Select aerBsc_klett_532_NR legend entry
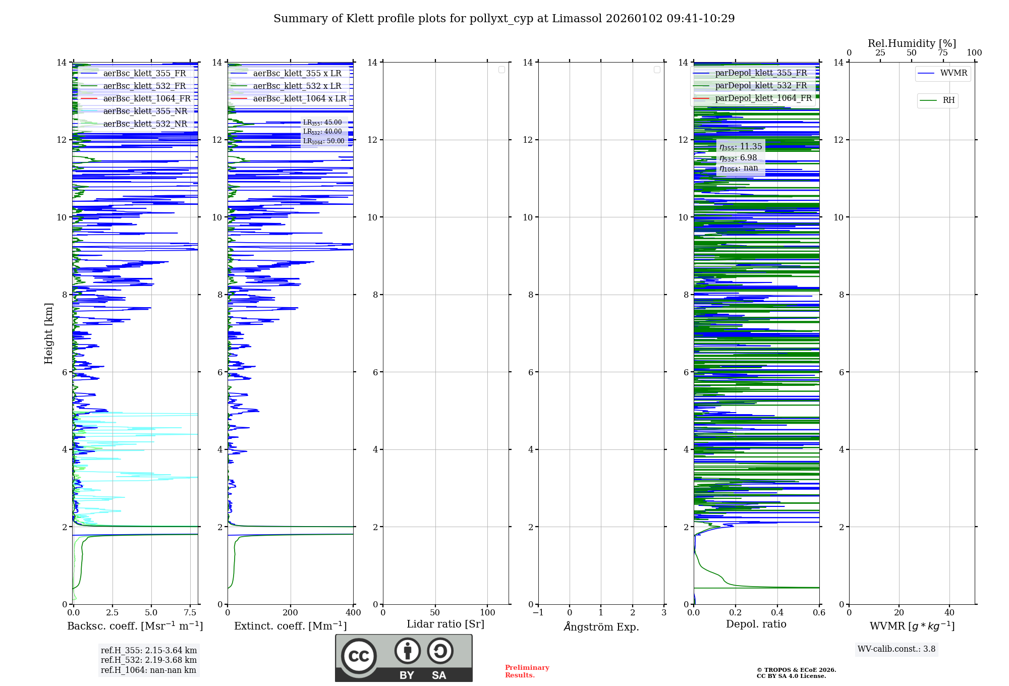The width and height of the screenshot is (1009, 686). point(145,124)
